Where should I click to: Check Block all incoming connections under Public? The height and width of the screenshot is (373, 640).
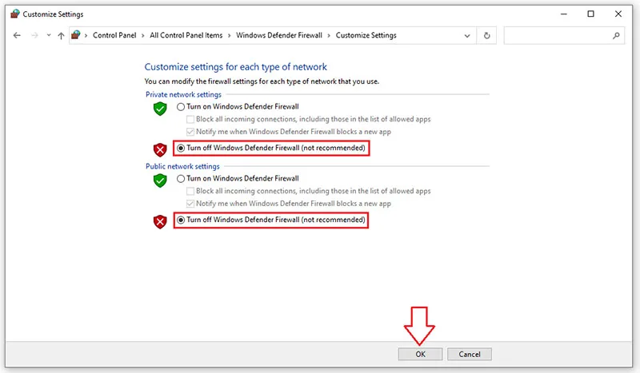(190, 191)
